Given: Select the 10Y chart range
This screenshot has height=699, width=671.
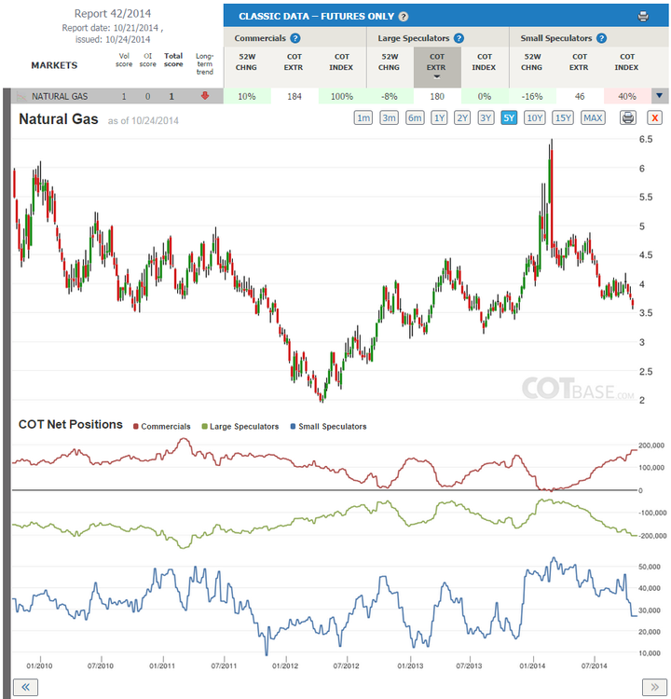Looking at the screenshot, I should (535, 117).
